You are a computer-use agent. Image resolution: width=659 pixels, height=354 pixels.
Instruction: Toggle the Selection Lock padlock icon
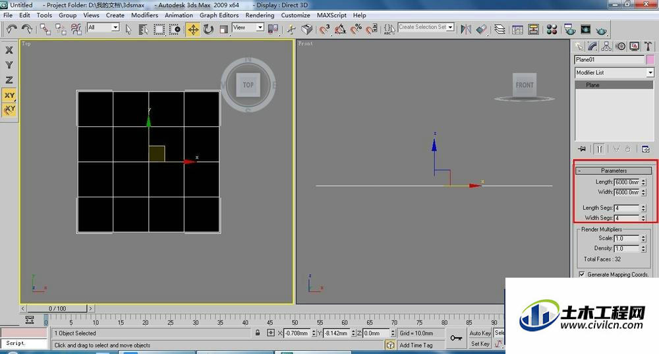258,332
